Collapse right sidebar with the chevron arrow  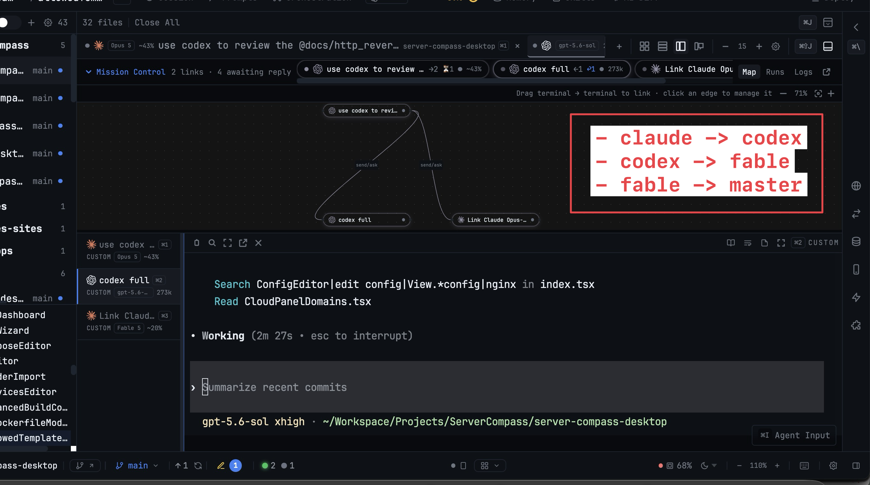[x=856, y=27]
